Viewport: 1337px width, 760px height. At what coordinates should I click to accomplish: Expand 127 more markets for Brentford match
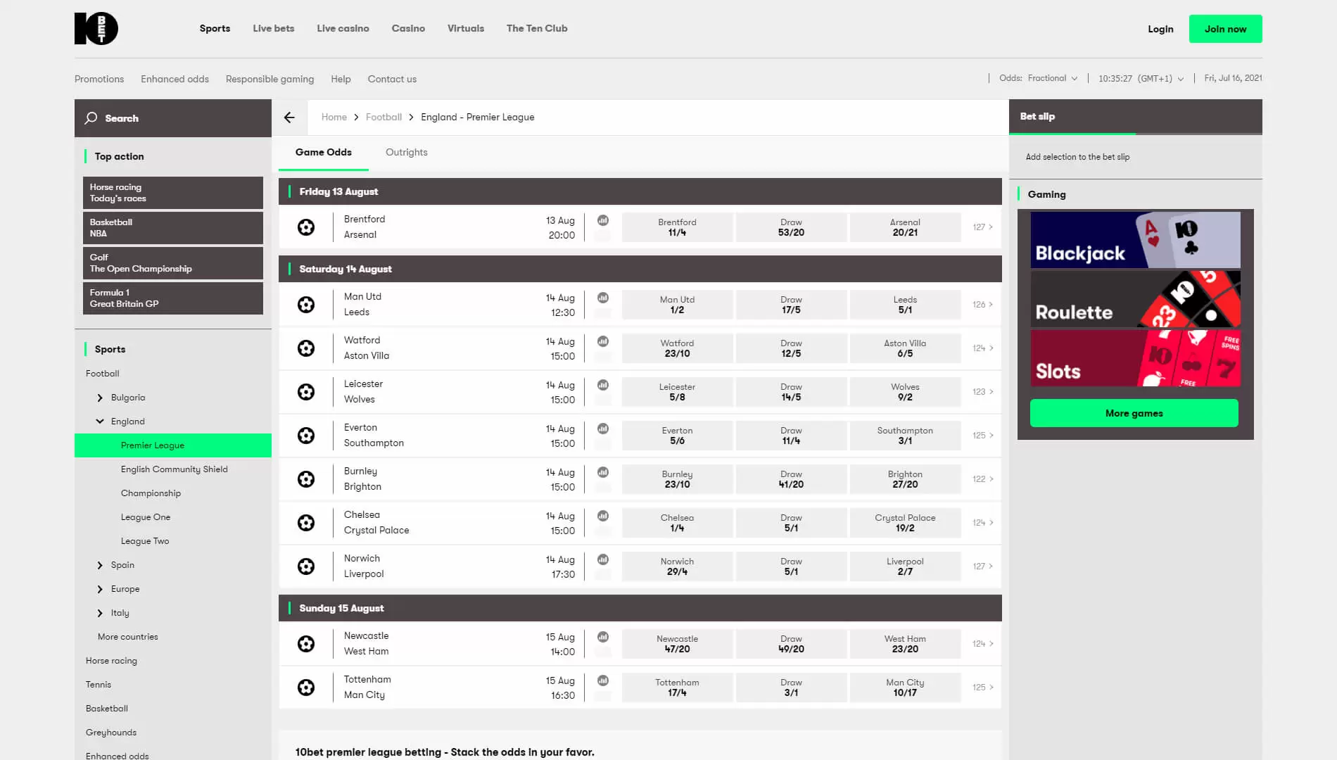[x=982, y=227]
